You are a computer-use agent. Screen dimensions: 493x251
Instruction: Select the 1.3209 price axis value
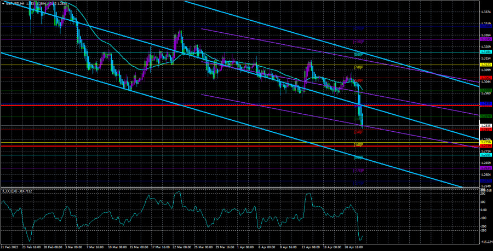[x=486, y=46]
